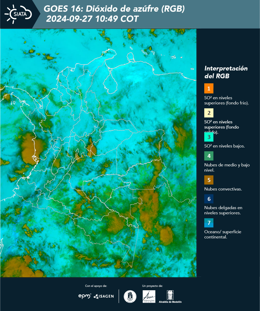
Task: Click the text 'SO² en niveles bajos.'
Action: [224, 146]
